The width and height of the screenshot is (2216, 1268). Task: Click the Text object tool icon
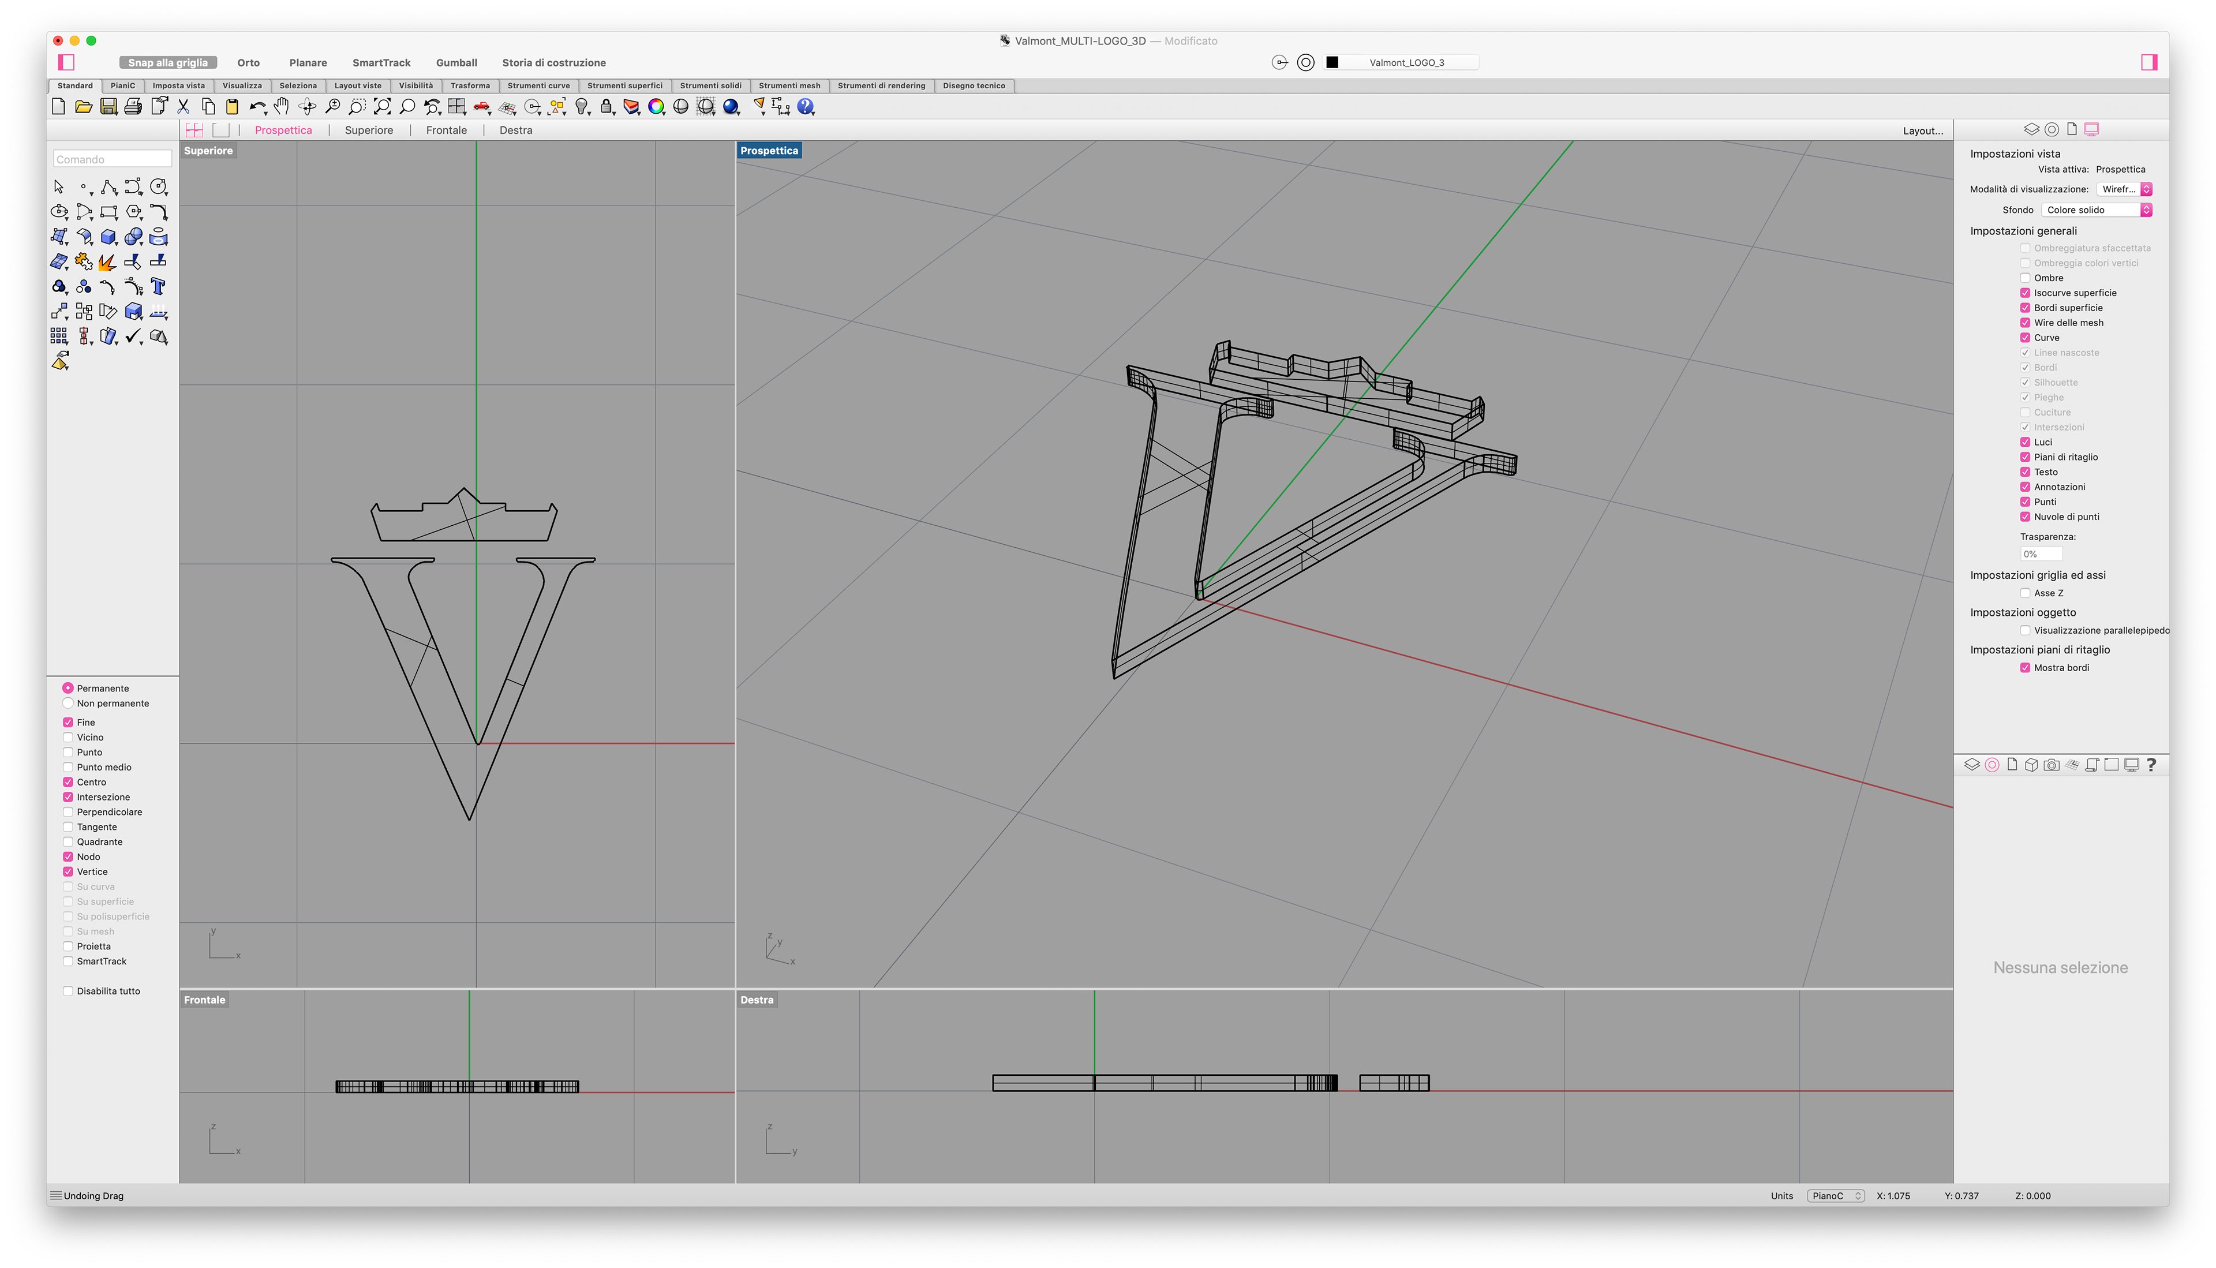point(158,286)
